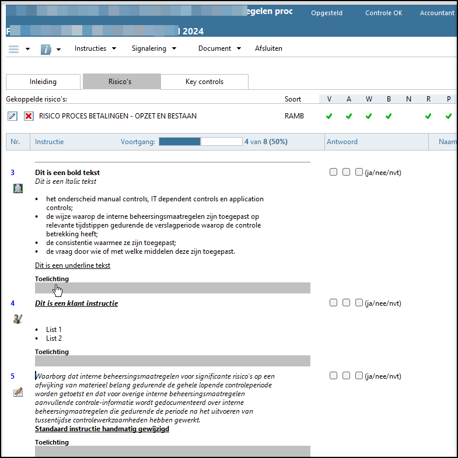The image size is (458, 458).
Task: Click RISICO PROCES BETALINGEN - OPZET EN BESTAAN
Action: point(118,116)
